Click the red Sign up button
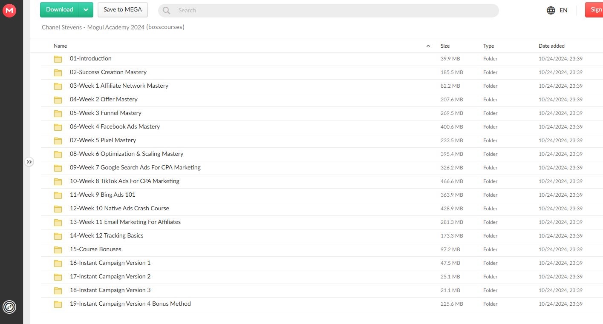Viewport: 603px width, 324px height. click(x=595, y=10)
